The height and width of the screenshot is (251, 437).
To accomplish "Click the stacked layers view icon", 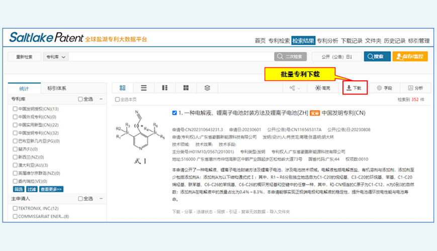I will point(207,88).
